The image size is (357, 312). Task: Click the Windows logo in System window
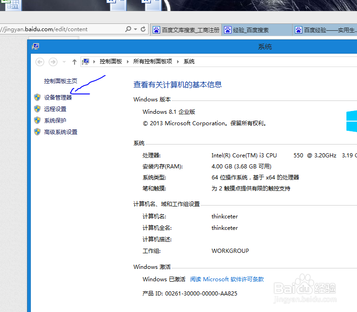[x=351, y=121]
